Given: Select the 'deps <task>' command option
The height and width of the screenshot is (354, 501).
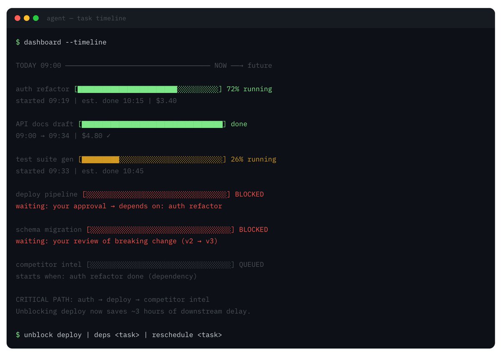Looking at the screenshot, I should [116, 335].
